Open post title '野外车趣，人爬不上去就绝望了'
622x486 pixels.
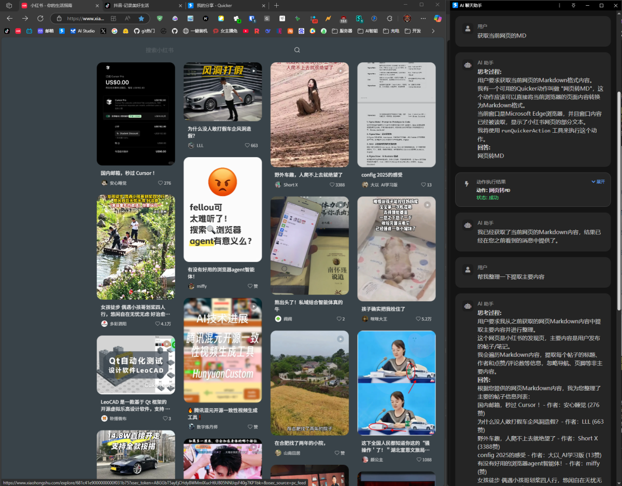click(308, 175)
